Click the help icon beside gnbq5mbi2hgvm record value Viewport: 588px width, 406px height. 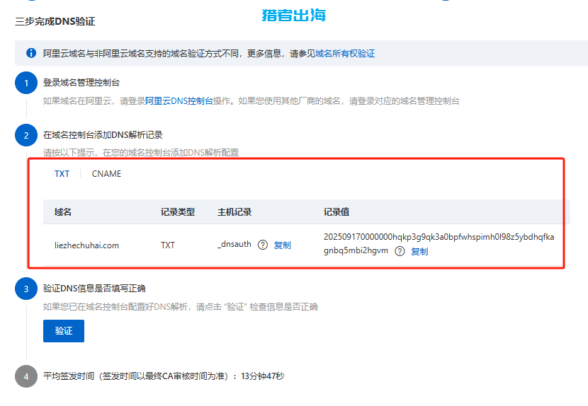tap(400, 251)
